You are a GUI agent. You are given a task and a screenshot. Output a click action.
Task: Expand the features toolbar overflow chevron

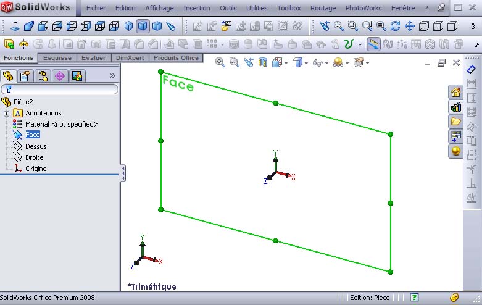(477, 45)
